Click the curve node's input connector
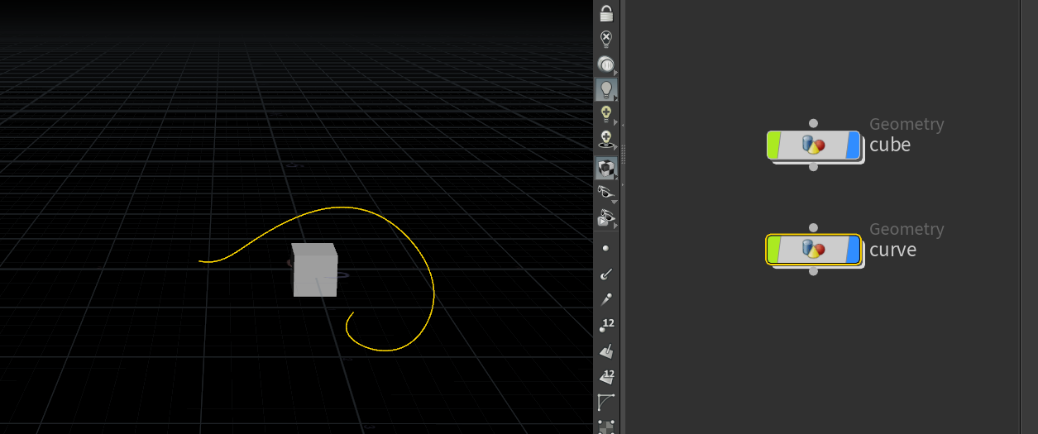The image size is (1038, 434). coord(814,227)
